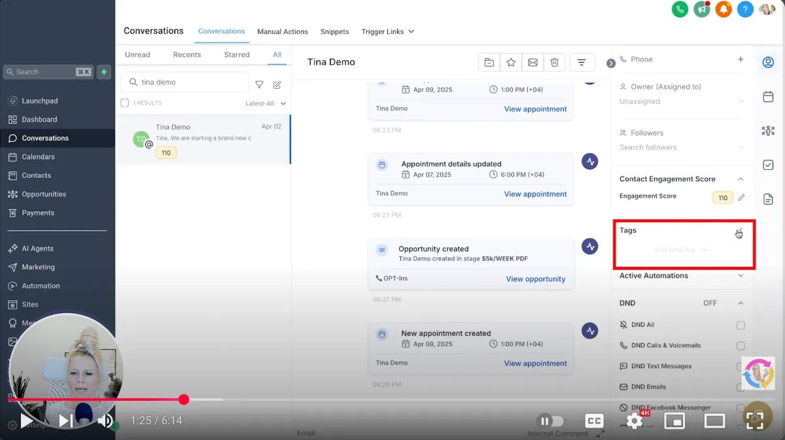Collapse the Tags section chevron
Viewport: 785px width, 440px height.
(741, 231)
